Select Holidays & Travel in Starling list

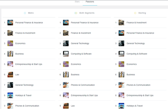[134, 106]
